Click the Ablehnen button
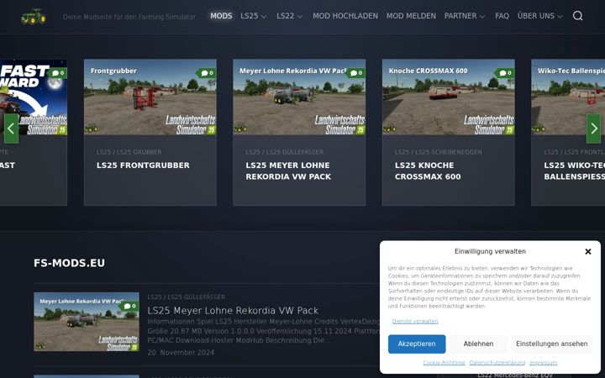The width and height of the screenshot is (605, 378). point(478,344)
